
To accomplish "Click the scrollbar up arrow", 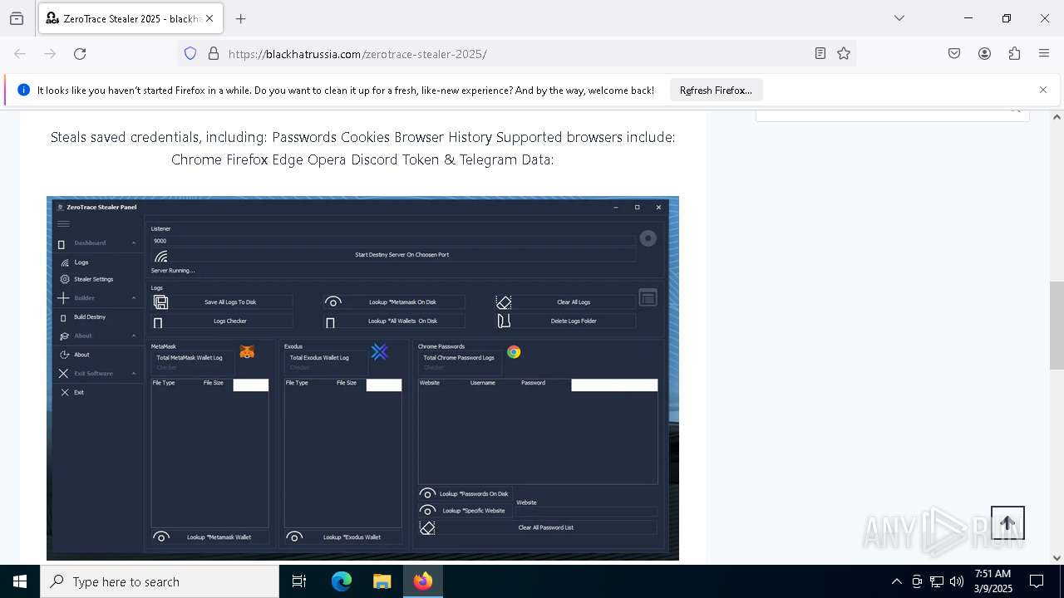I will pos(1057,117).
